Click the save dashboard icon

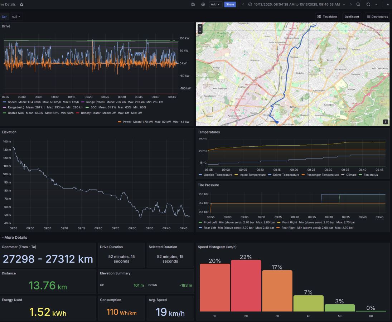tap(193, 4)
